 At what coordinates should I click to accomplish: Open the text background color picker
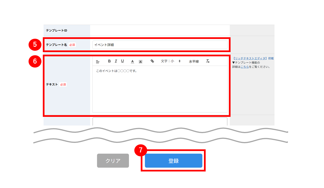point(140,62)
